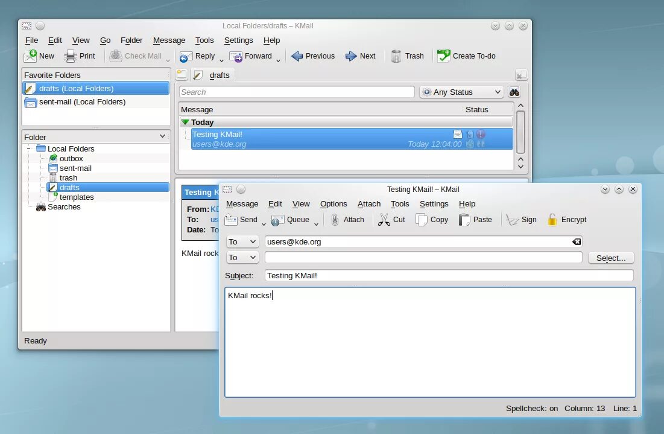This screenshot has width=664, height=434.
Task: Click the Subject field in composer
Action: (449, 275)
